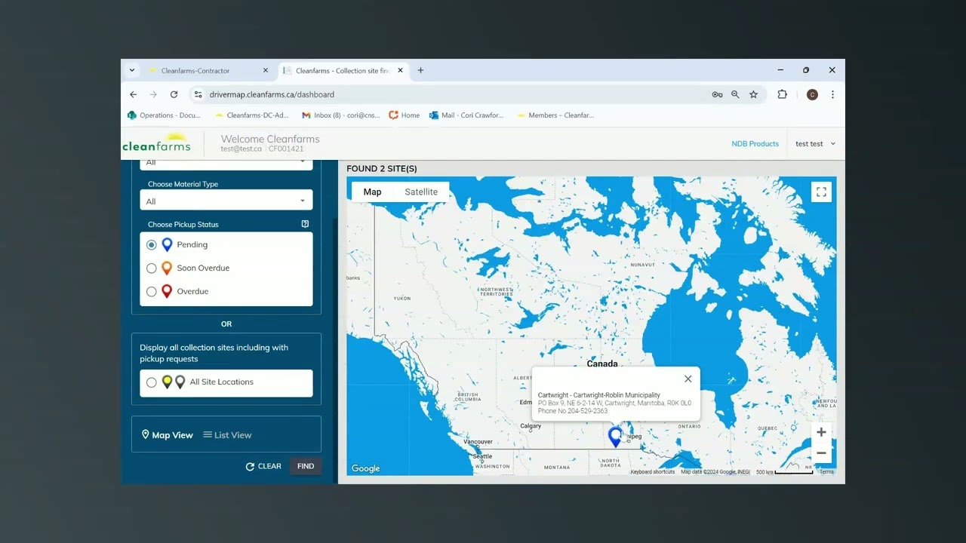
Task: Click 'Welcome Cleanfarms' heading
Action: pyautogui.click(x=270, y=139)
